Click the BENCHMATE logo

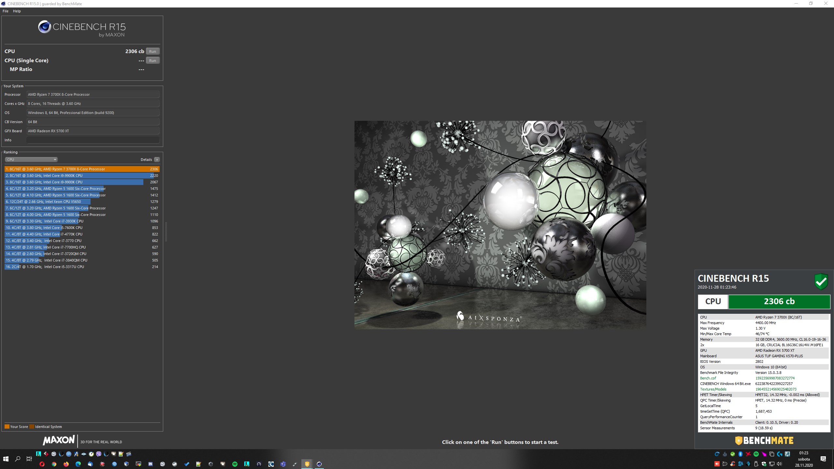(764, 441)
